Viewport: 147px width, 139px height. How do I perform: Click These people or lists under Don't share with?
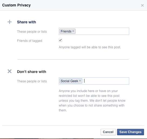[x=32, y=81]
